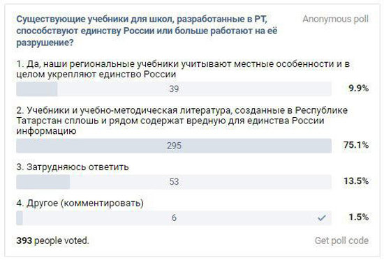Viewport: 384px width, 260px height.
Task: Click option 1 text about региональные учебники
Action: [183, 69]
